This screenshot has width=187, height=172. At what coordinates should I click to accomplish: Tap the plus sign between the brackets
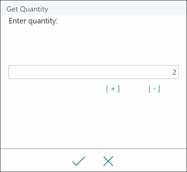coord(113,89)
